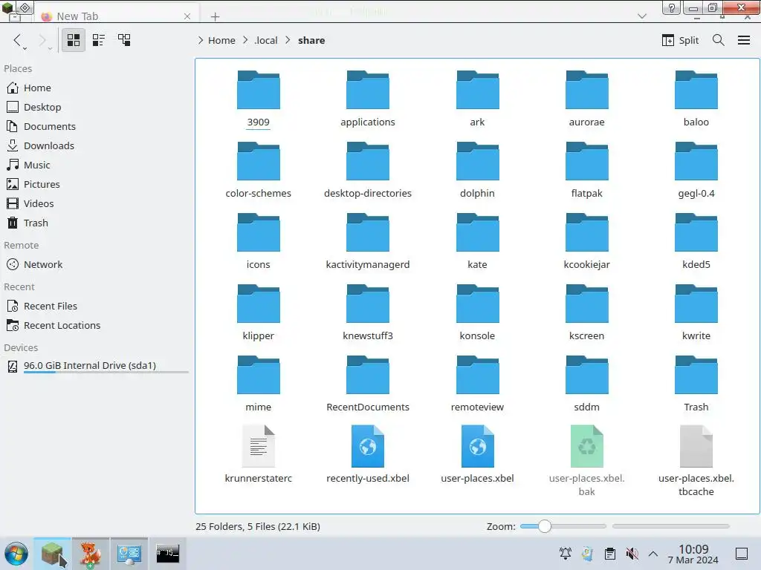The width and height of the screenshot is (761, 570).
Task: Switch to Compact view mode
Action: 99,40
